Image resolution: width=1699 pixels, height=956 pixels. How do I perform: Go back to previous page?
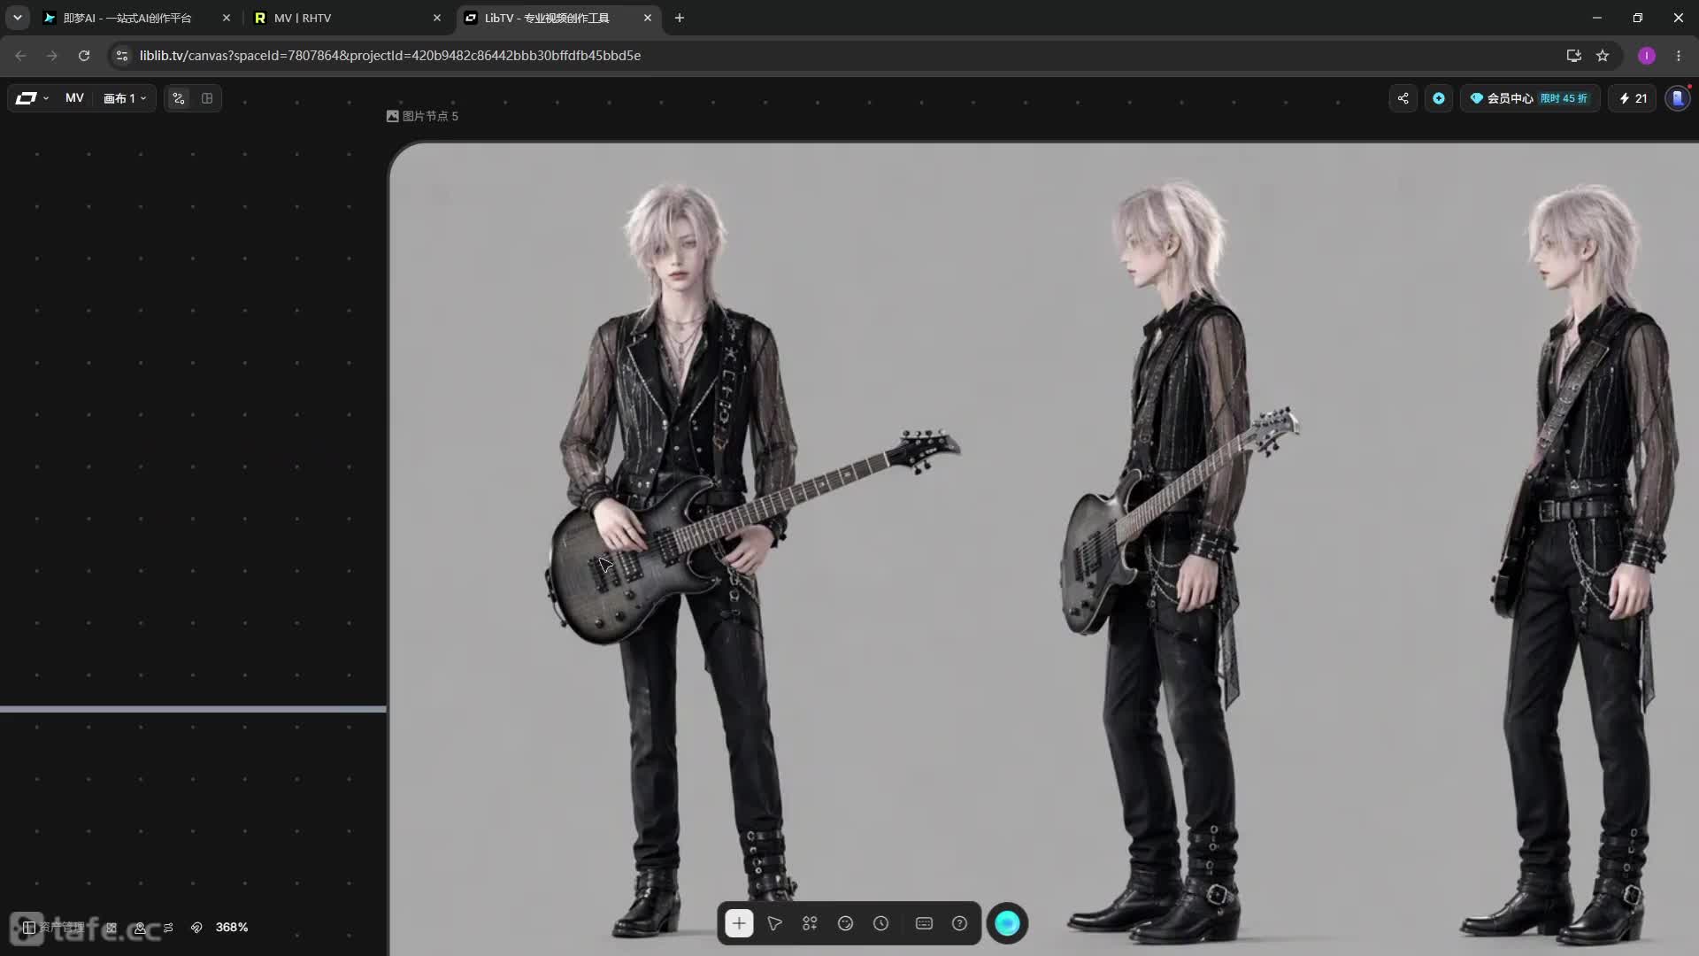(20, 55)
